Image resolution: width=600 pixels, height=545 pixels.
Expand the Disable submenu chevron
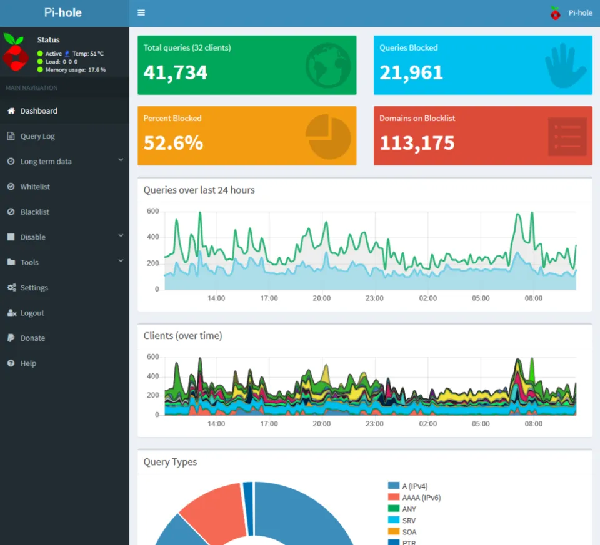tap(121, 235)
